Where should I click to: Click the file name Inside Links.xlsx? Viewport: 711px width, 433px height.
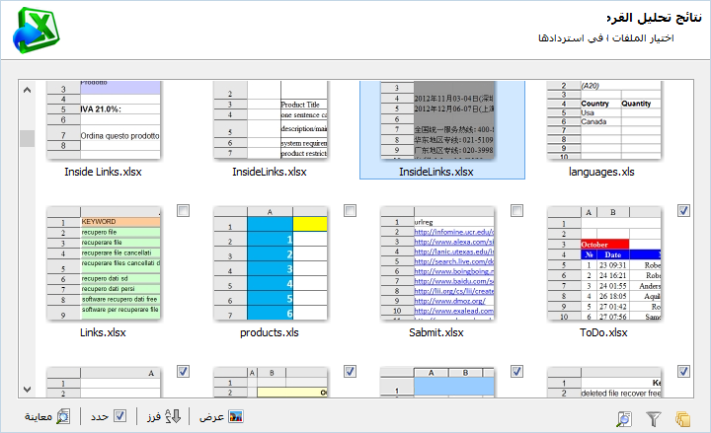click(x=103, y=172)
